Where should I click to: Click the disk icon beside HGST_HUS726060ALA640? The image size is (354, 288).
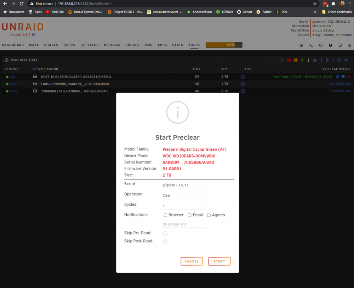pyautogui.click(x=35, y=77)
